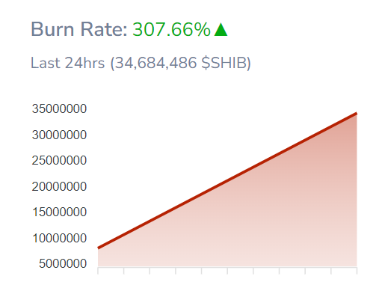
Task: Click the lowest starting point of red line
Action: click(x=99, y=248)
